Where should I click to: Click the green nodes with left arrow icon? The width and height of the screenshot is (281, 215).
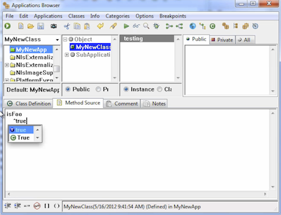tap(179, 26)
